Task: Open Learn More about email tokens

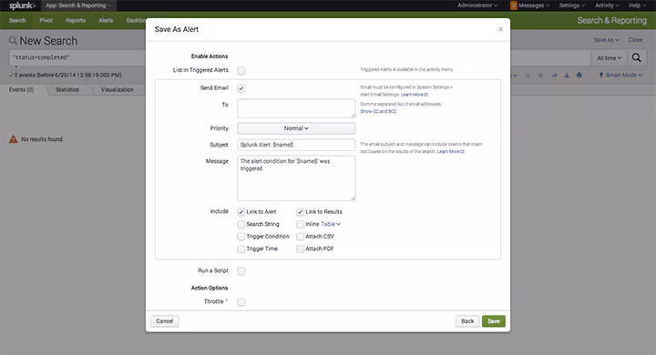Action: coord(451,152)
